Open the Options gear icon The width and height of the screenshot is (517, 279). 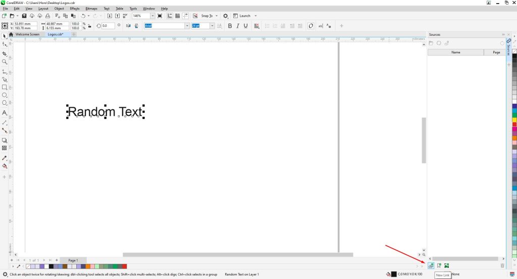[x=226, y=16]
